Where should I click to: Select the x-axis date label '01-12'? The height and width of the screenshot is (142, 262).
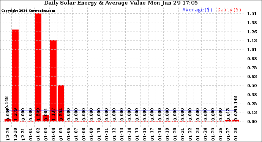[x=114, y=134]
